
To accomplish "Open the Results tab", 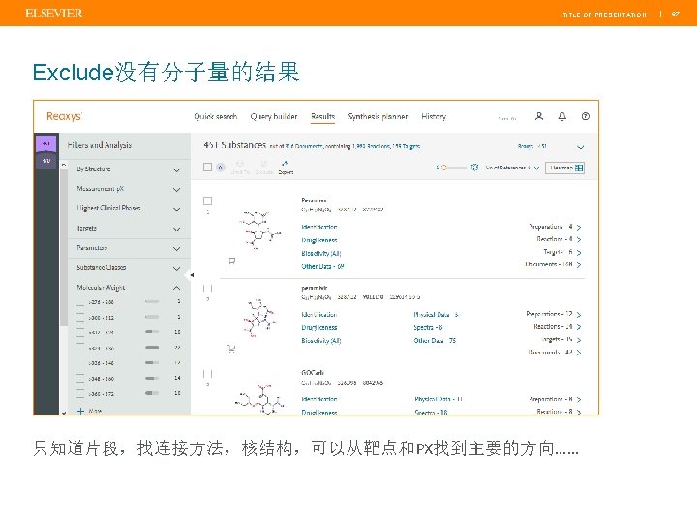I will click(322, 116).
